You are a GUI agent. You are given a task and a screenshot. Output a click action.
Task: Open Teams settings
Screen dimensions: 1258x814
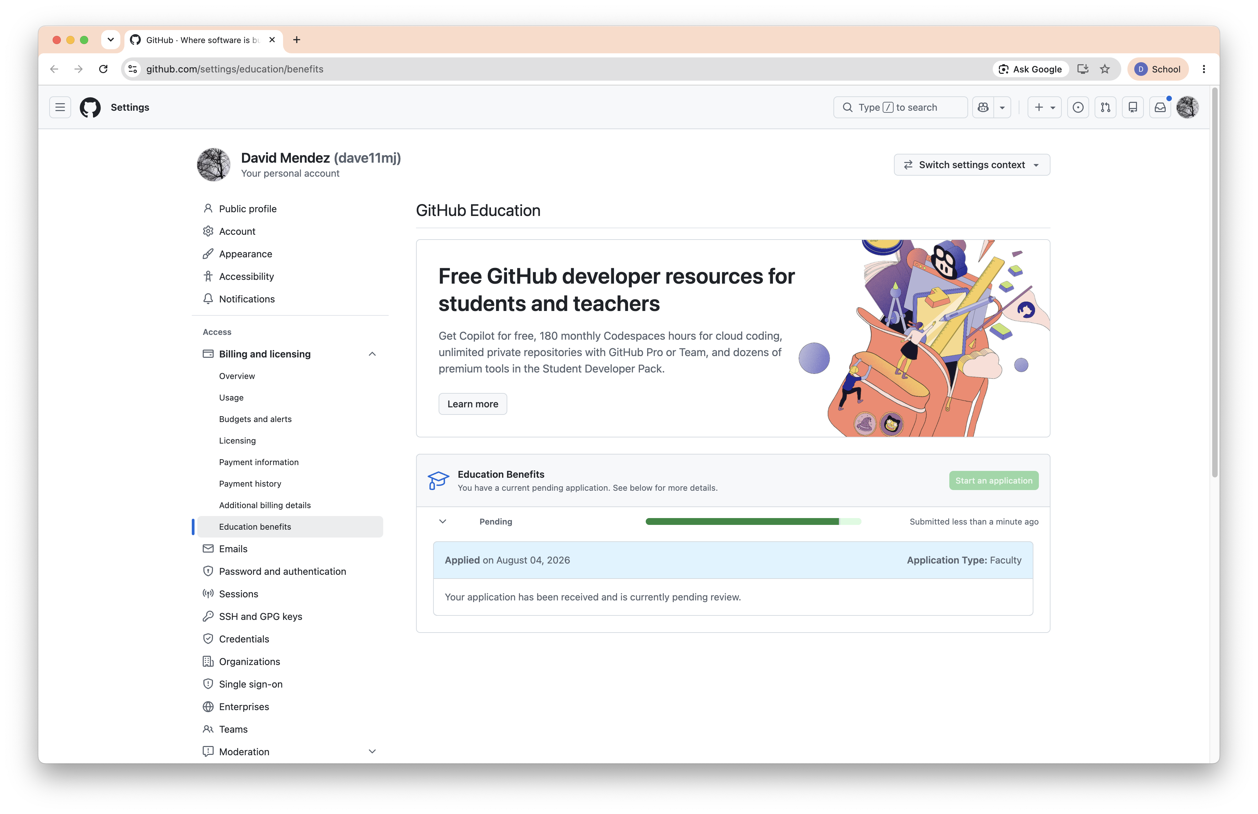[x=290, y=729]
